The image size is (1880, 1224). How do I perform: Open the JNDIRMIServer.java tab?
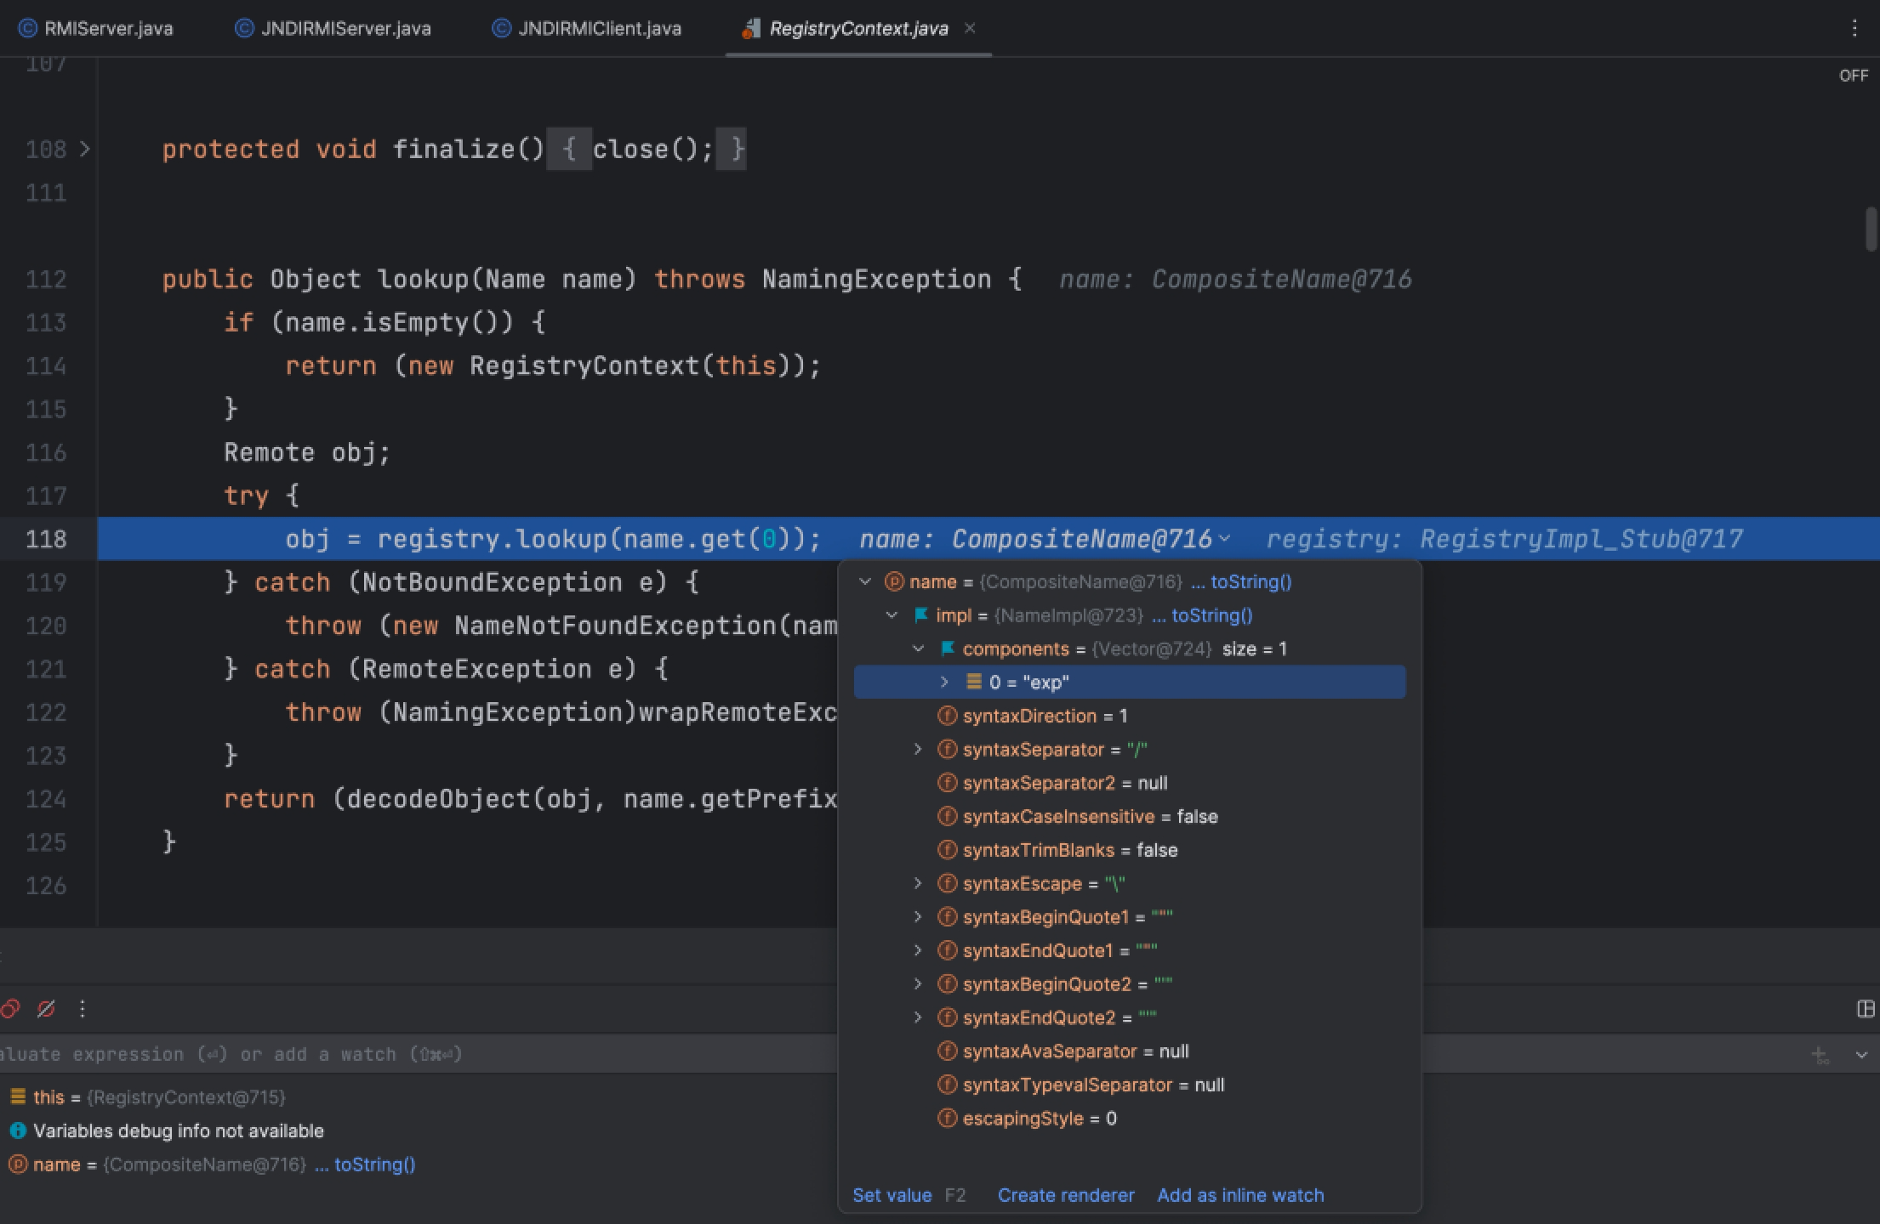[x=333, y=28]
